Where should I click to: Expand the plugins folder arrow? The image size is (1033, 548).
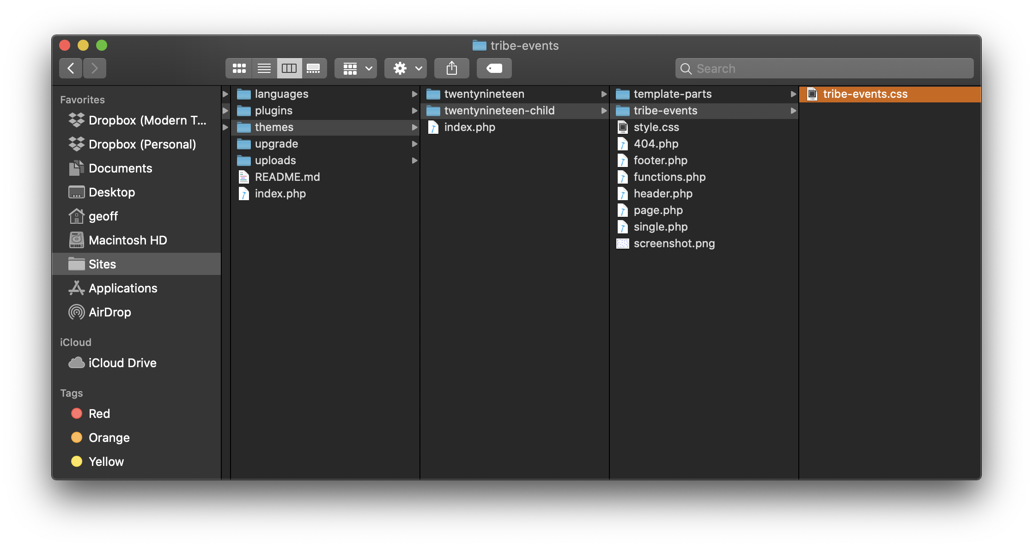point(414,111)
